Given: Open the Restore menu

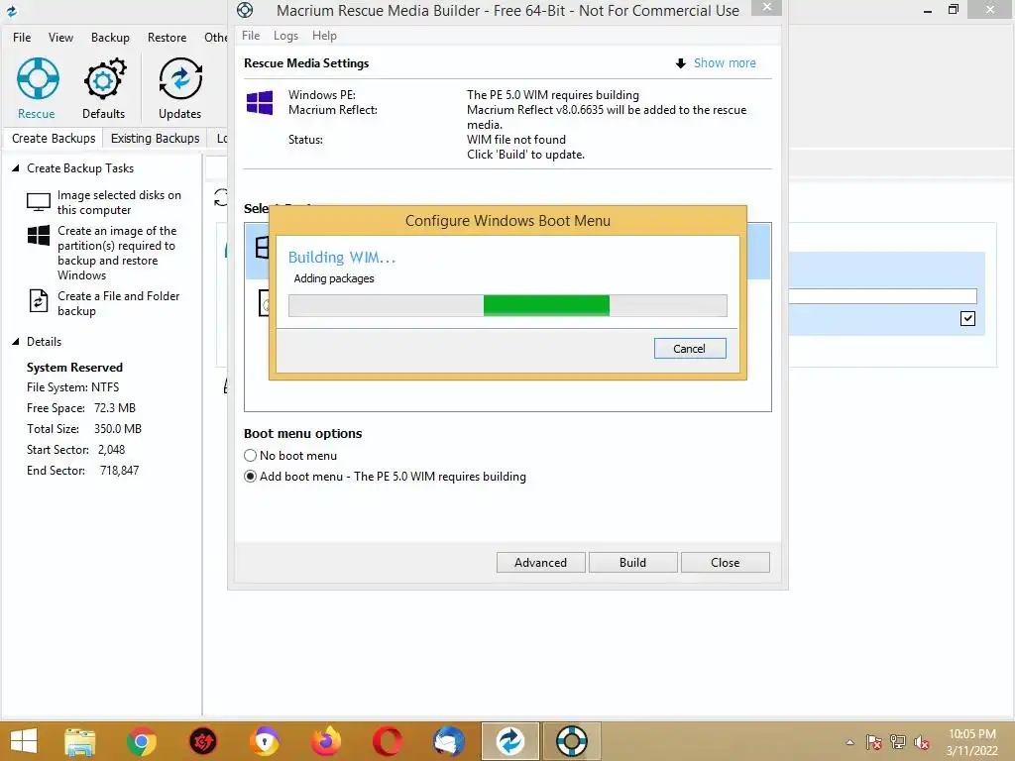Looking at the screenshot, I should click(167, 38).
